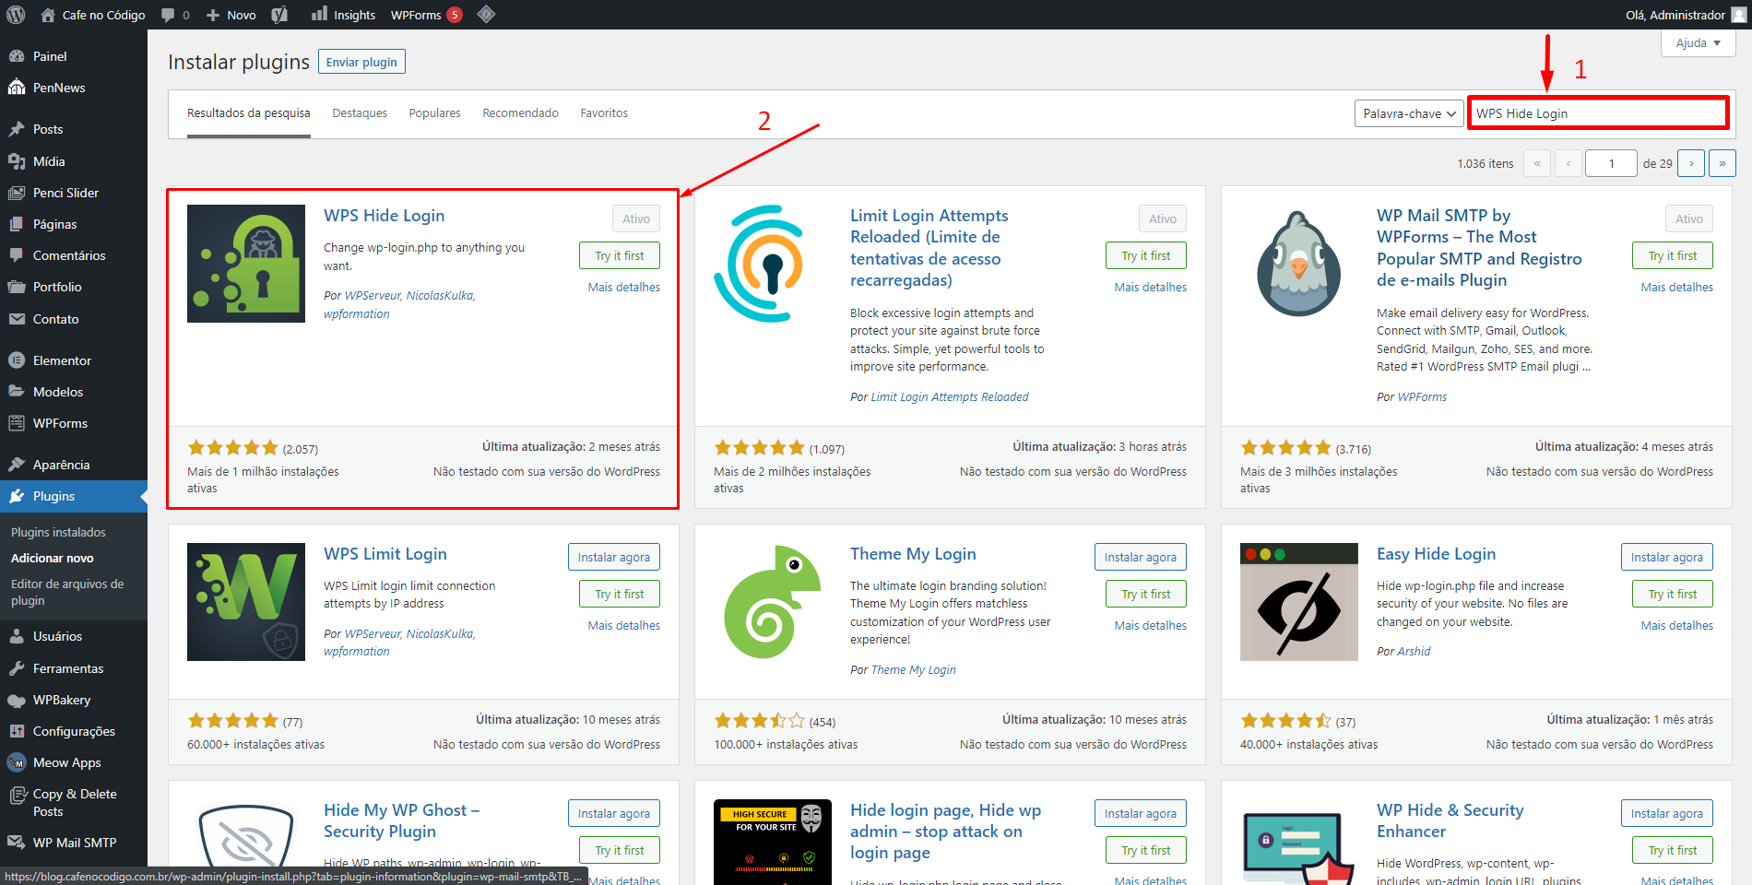Open the WPBakery icon in sidebar

pyautogui.click(x=17, y=700)
